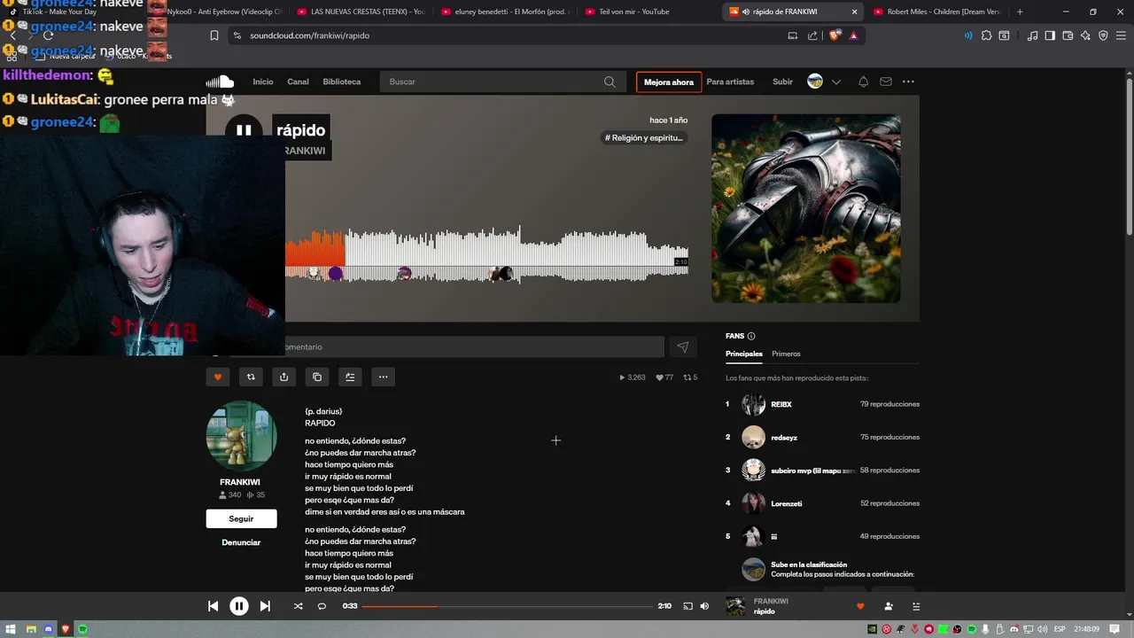Open more actions below the track

click(383, 377)
